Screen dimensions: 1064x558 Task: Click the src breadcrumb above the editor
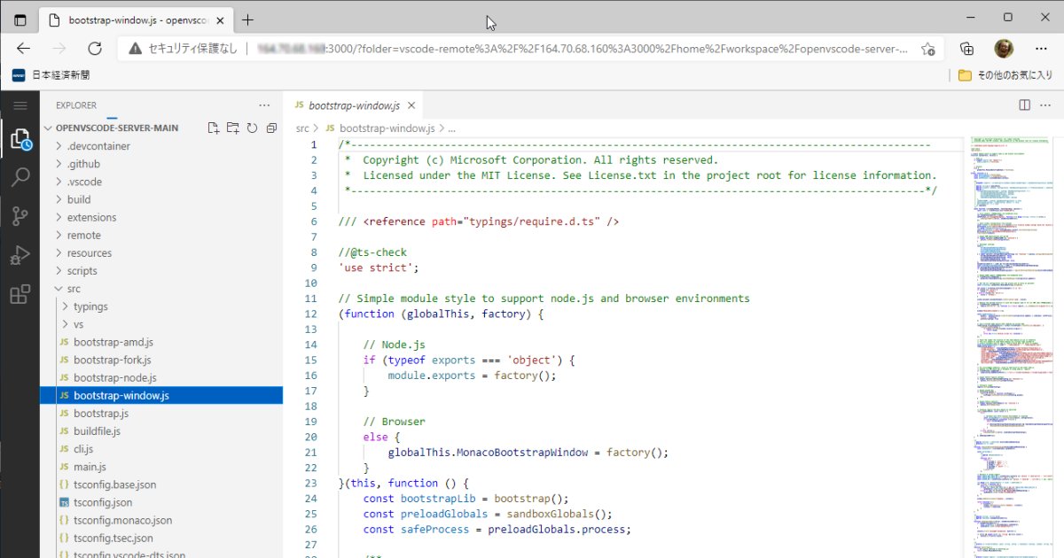(x=301, y=128)
